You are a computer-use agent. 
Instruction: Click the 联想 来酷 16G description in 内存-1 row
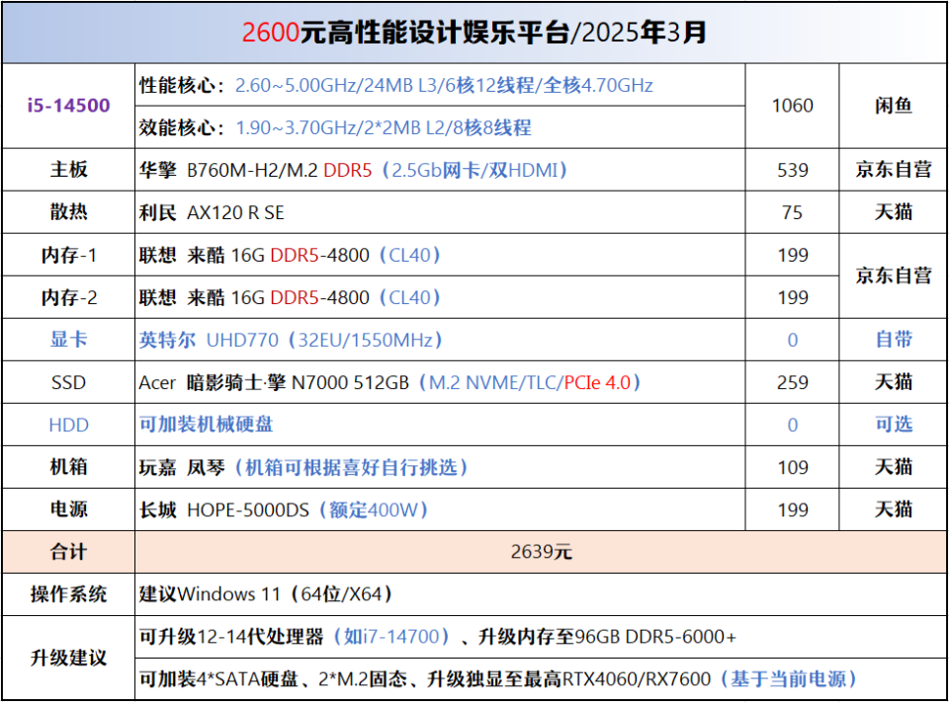click(290, 255)
